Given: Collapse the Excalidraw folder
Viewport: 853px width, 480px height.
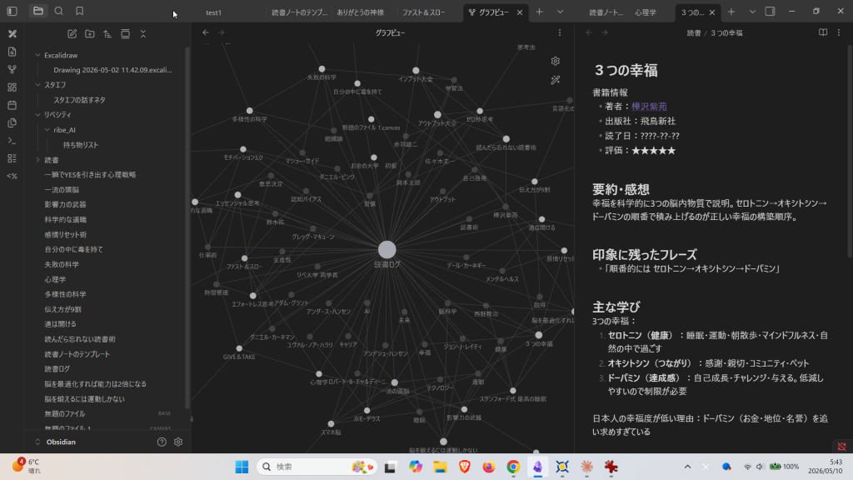Looking at the screenshot, I should [38, 55].
